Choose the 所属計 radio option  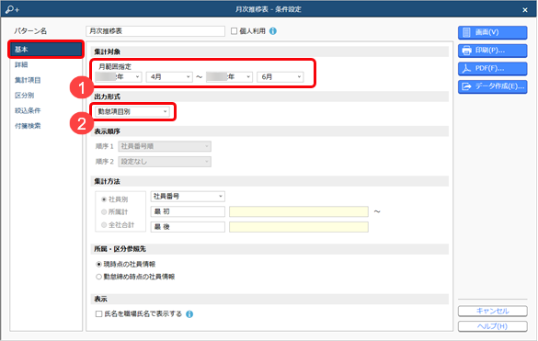104,212
